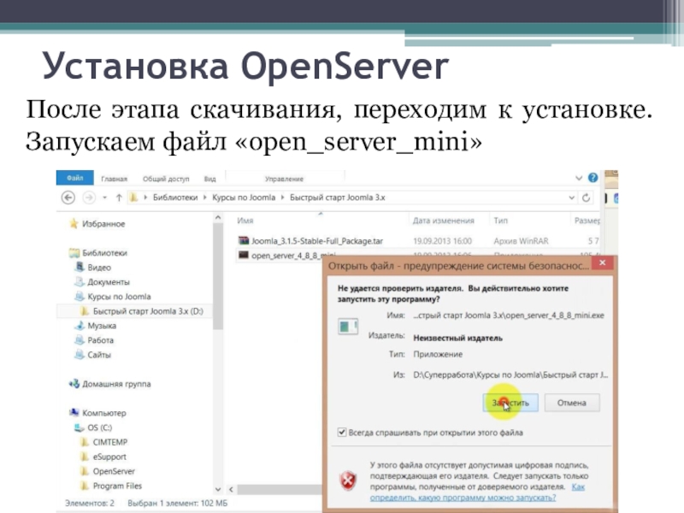684x513 pixels.
Task: Open the Документы library
Action: click(x=109, y=282)
